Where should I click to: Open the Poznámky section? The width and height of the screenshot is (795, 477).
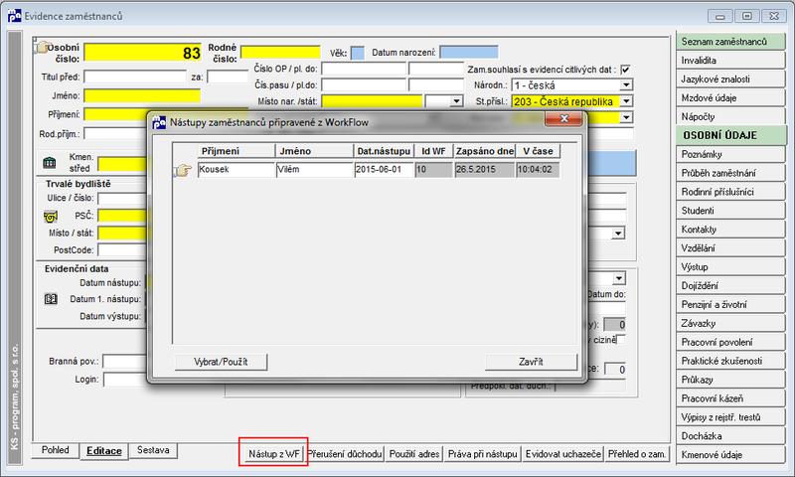click(730, 154)
